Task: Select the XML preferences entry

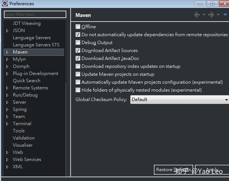Action: [17, 167]
